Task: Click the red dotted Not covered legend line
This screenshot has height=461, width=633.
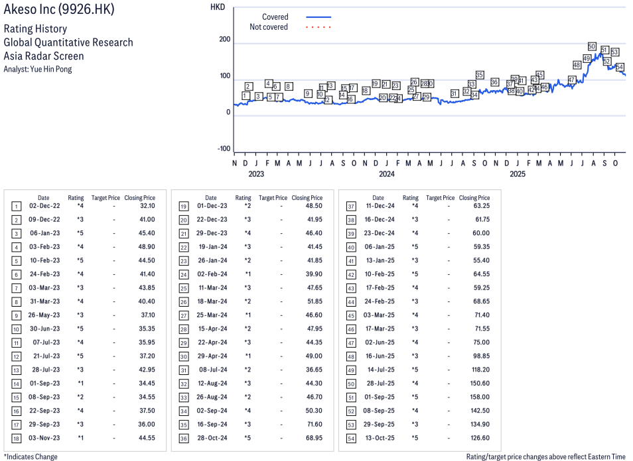Action: (318, 27)
